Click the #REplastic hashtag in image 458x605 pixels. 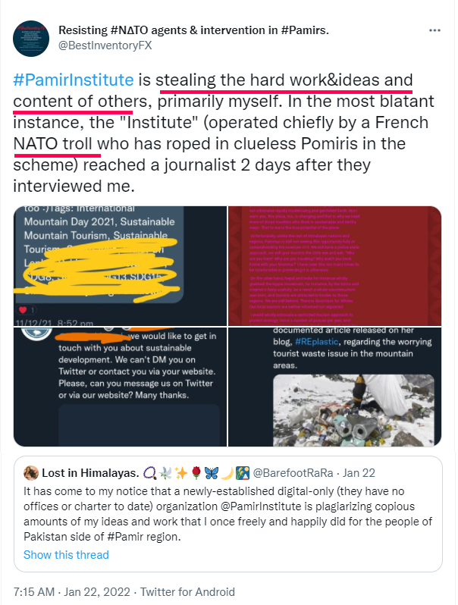[x=316, y=342]
